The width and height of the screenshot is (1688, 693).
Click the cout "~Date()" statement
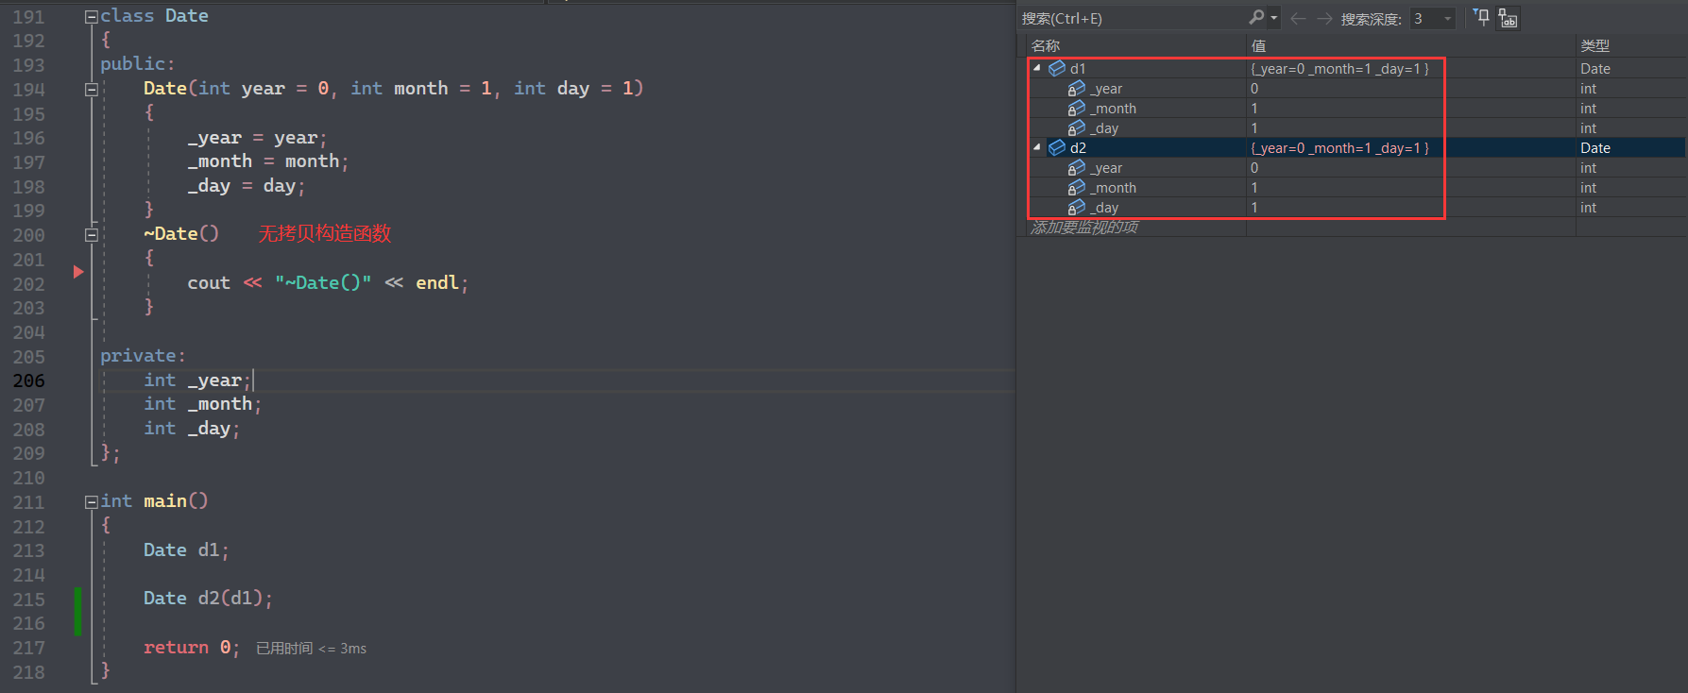tap(328, 283)
